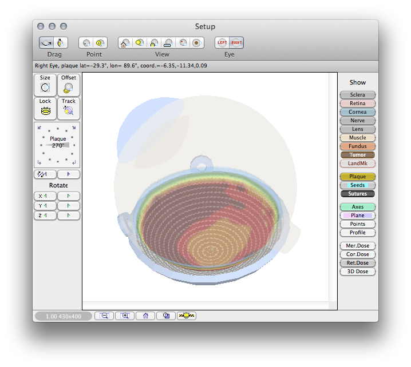Toggle Sclera visibility

pos(357,95)
